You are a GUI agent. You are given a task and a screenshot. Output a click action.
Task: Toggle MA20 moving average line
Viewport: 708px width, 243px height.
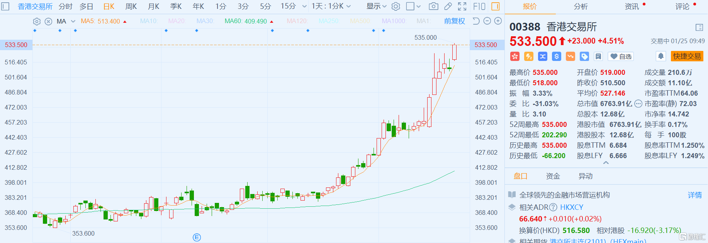(x=177, y=21)
